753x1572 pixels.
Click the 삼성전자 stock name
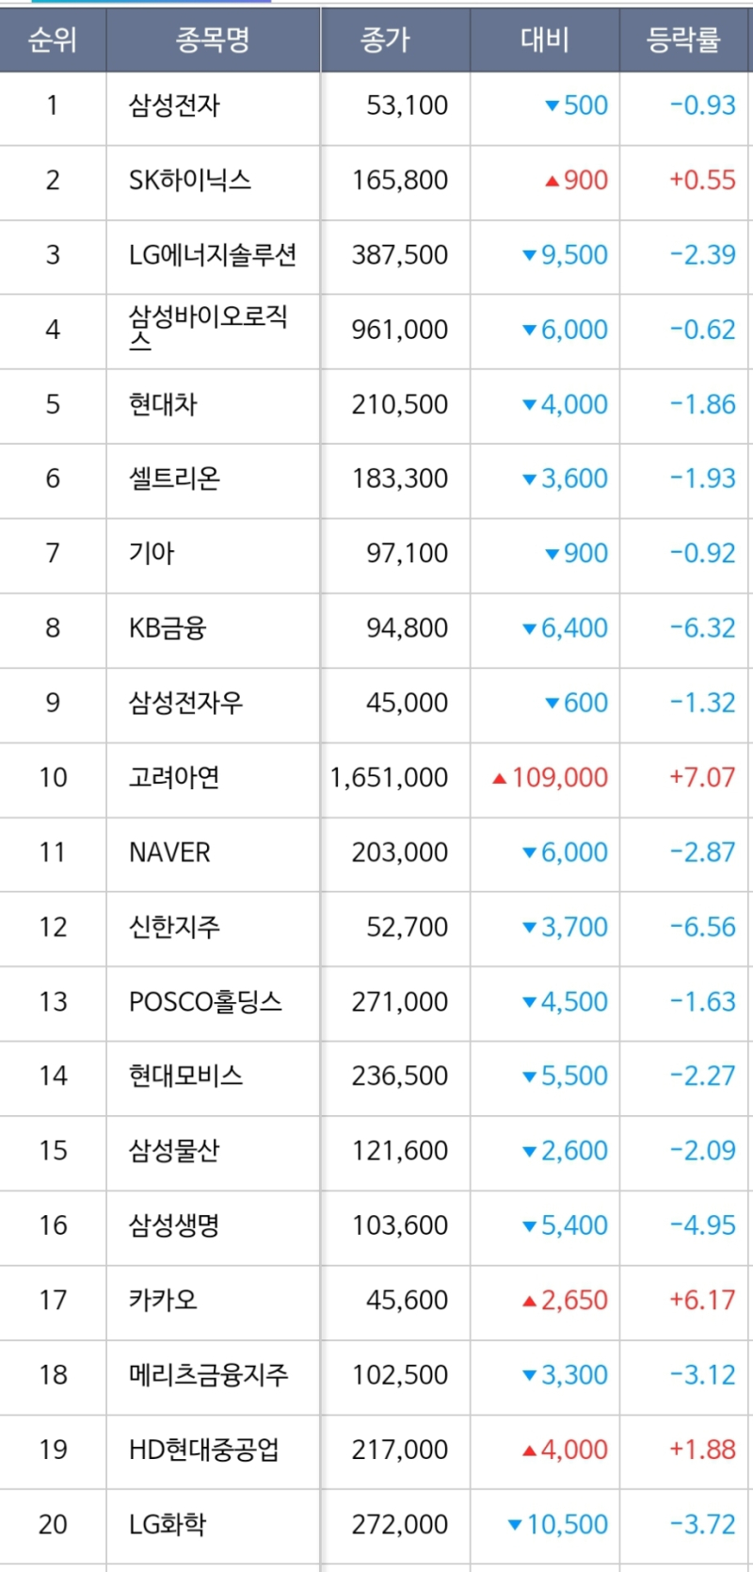coord(174,105)
